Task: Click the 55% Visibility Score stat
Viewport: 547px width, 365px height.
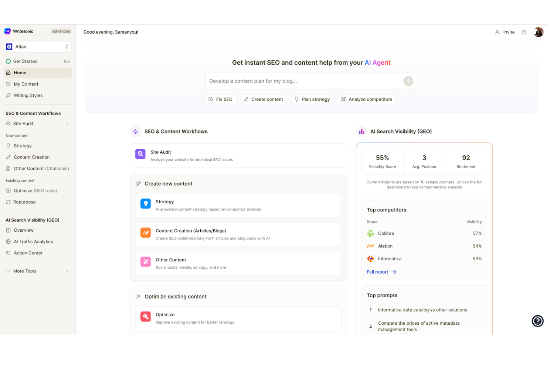Action: point(383,162)
